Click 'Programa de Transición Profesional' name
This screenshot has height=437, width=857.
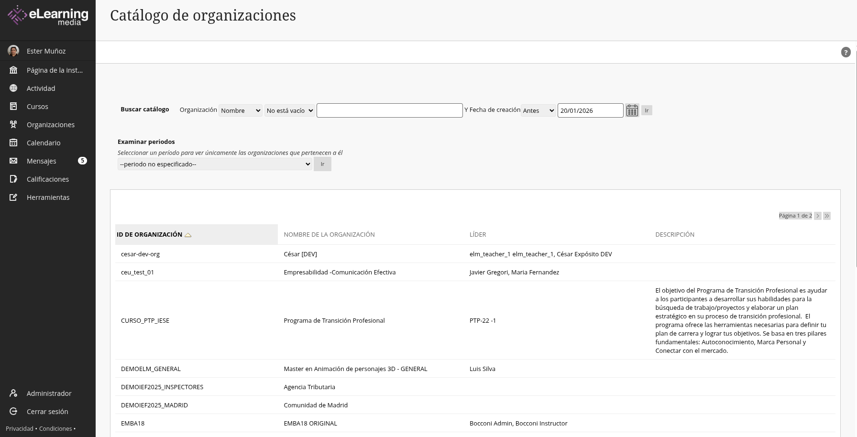pos(334,320)
